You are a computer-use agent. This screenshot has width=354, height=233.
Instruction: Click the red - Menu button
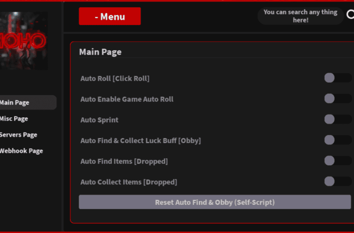[110, 16]
